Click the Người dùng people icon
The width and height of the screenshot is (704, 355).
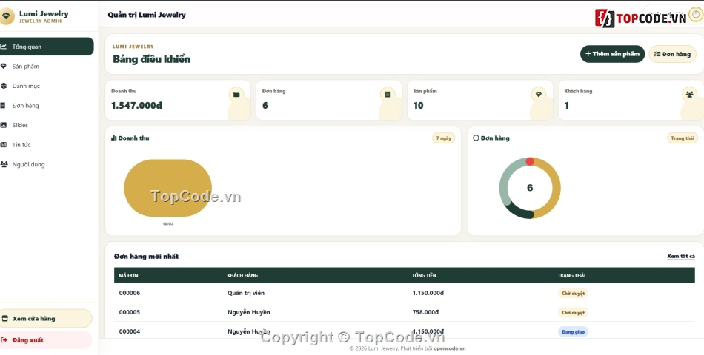[x=4, y=164]
